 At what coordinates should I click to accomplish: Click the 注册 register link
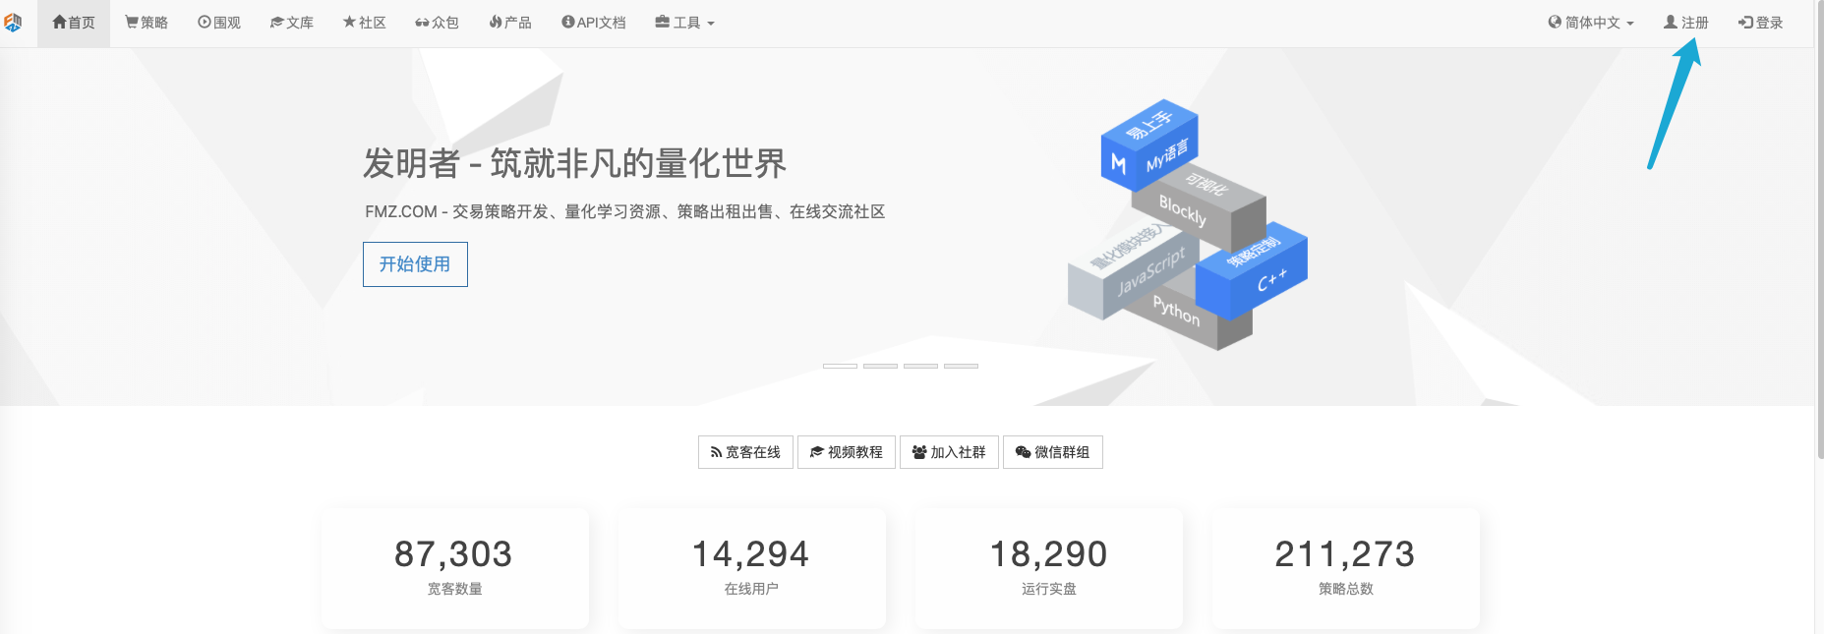1685,23
